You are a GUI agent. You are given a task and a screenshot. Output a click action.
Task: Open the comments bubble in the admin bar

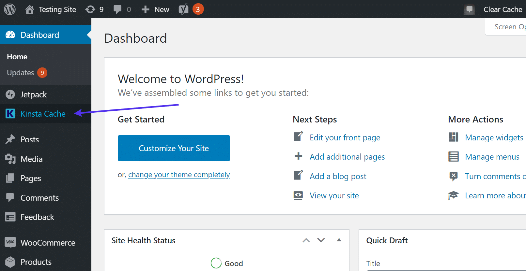point(117,9)
